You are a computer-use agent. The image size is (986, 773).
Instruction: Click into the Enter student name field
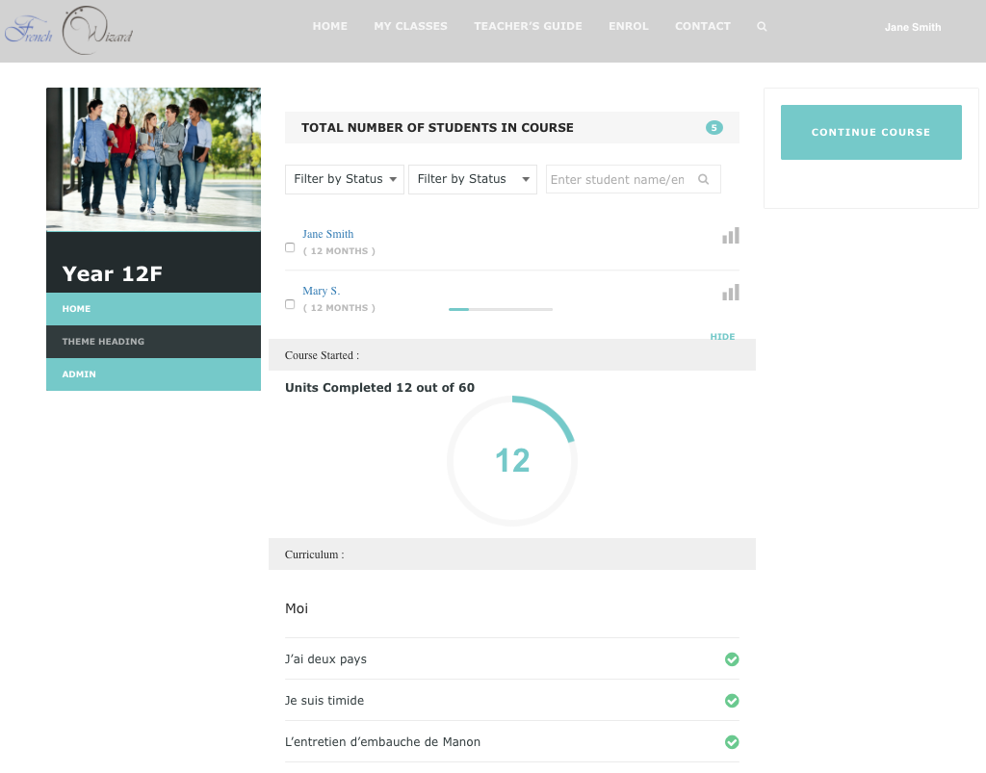(617, 179)
